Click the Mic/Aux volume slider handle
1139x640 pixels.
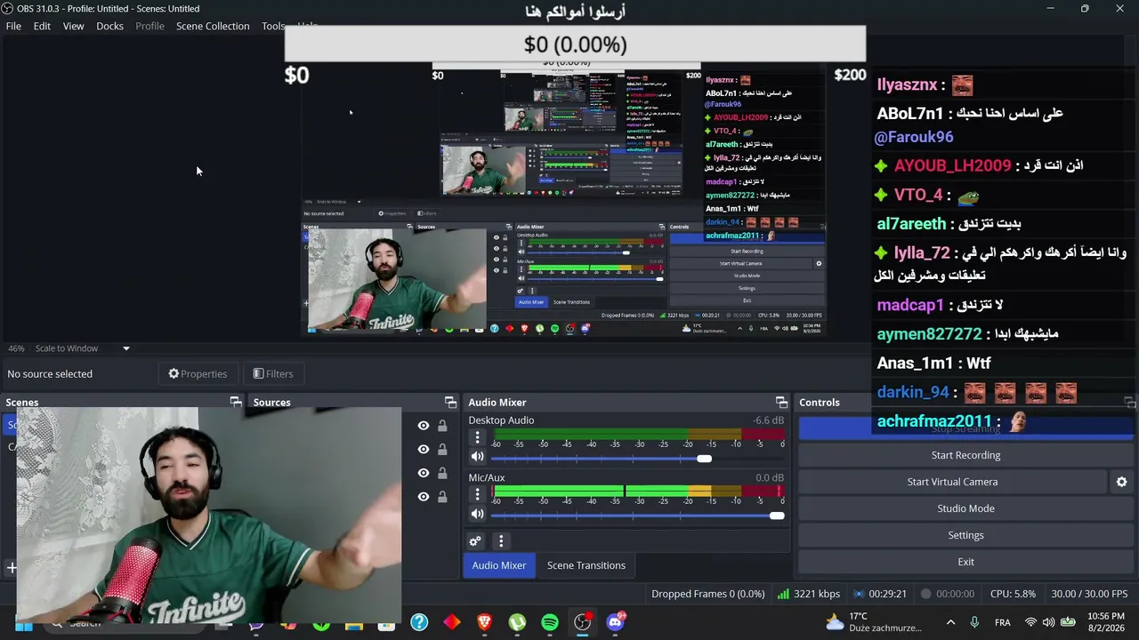[x=777, y=516]
